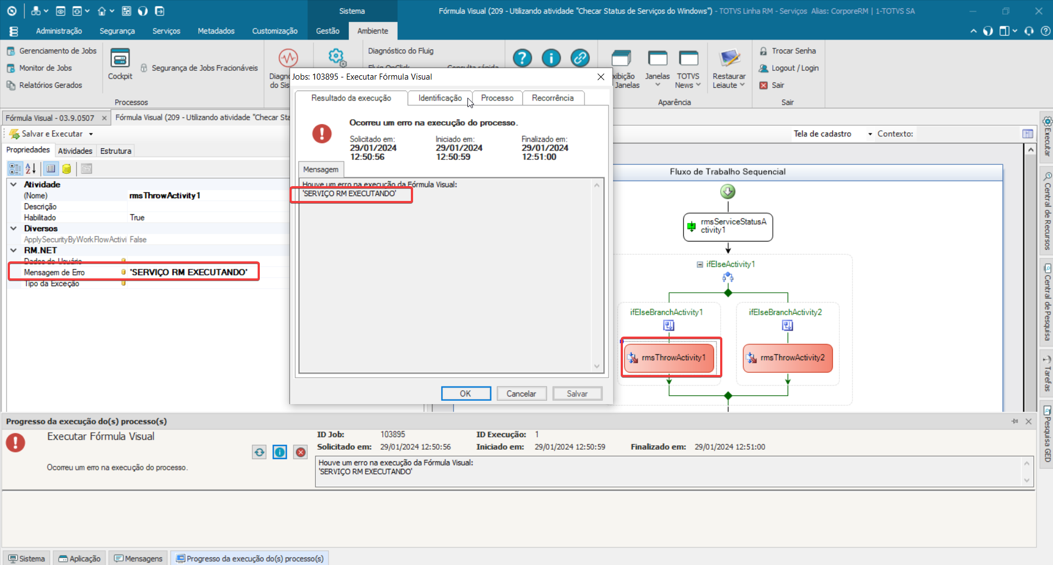1053x565 pixels.
Task: Pin the Progresso da execução panel
Action: pyautogui.click(x=1015, y=421)
